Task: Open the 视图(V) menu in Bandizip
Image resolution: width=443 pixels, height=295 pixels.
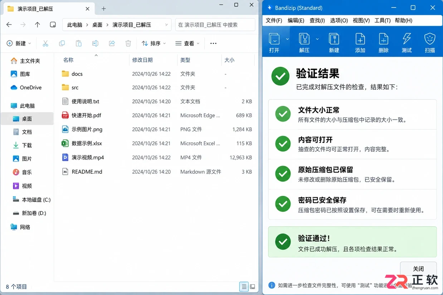Action: coord(361,20)
